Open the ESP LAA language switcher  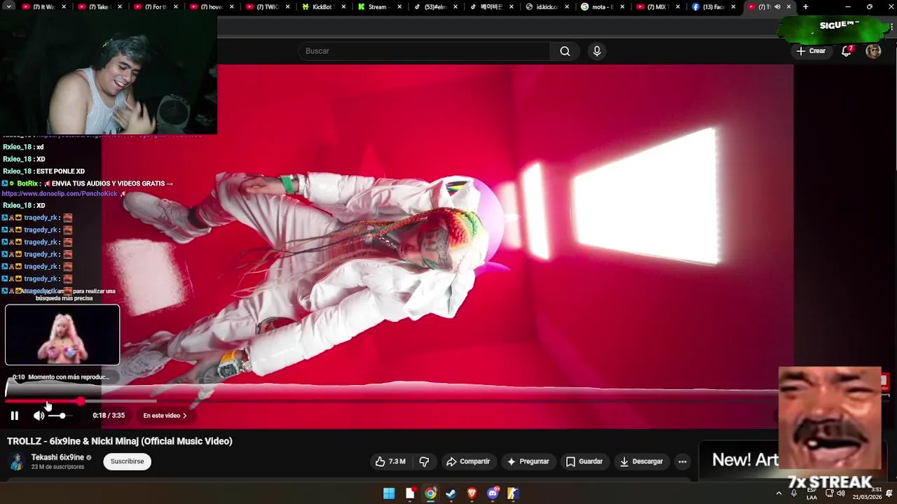coord(812,493)
